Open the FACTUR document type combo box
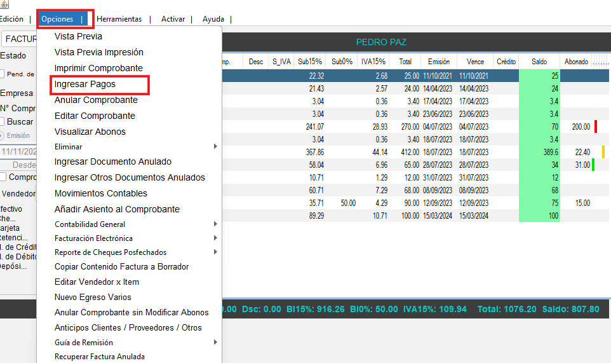This screenshot has width=611, height=363. 19,39
